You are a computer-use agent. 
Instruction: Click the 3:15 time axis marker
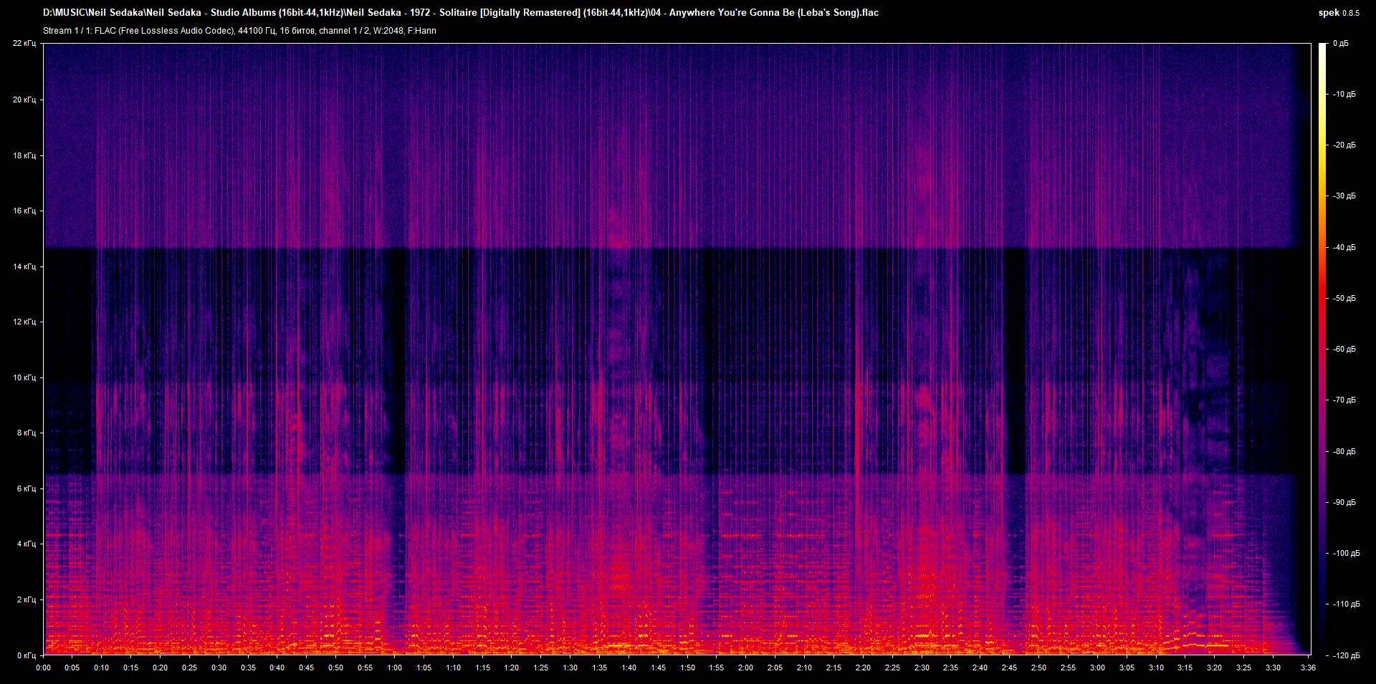pos(1185,668)
